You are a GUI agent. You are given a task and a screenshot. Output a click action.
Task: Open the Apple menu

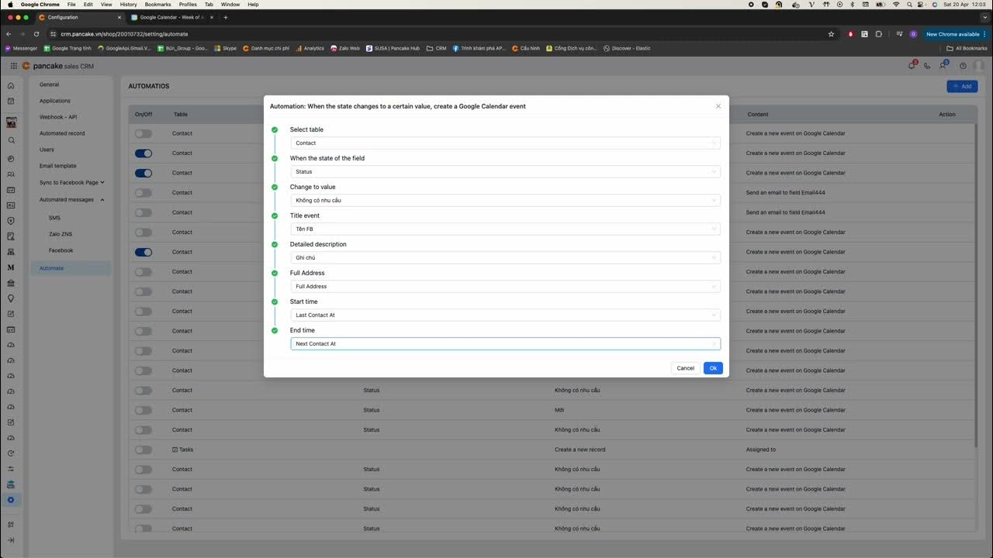click(x=10, y=5)
